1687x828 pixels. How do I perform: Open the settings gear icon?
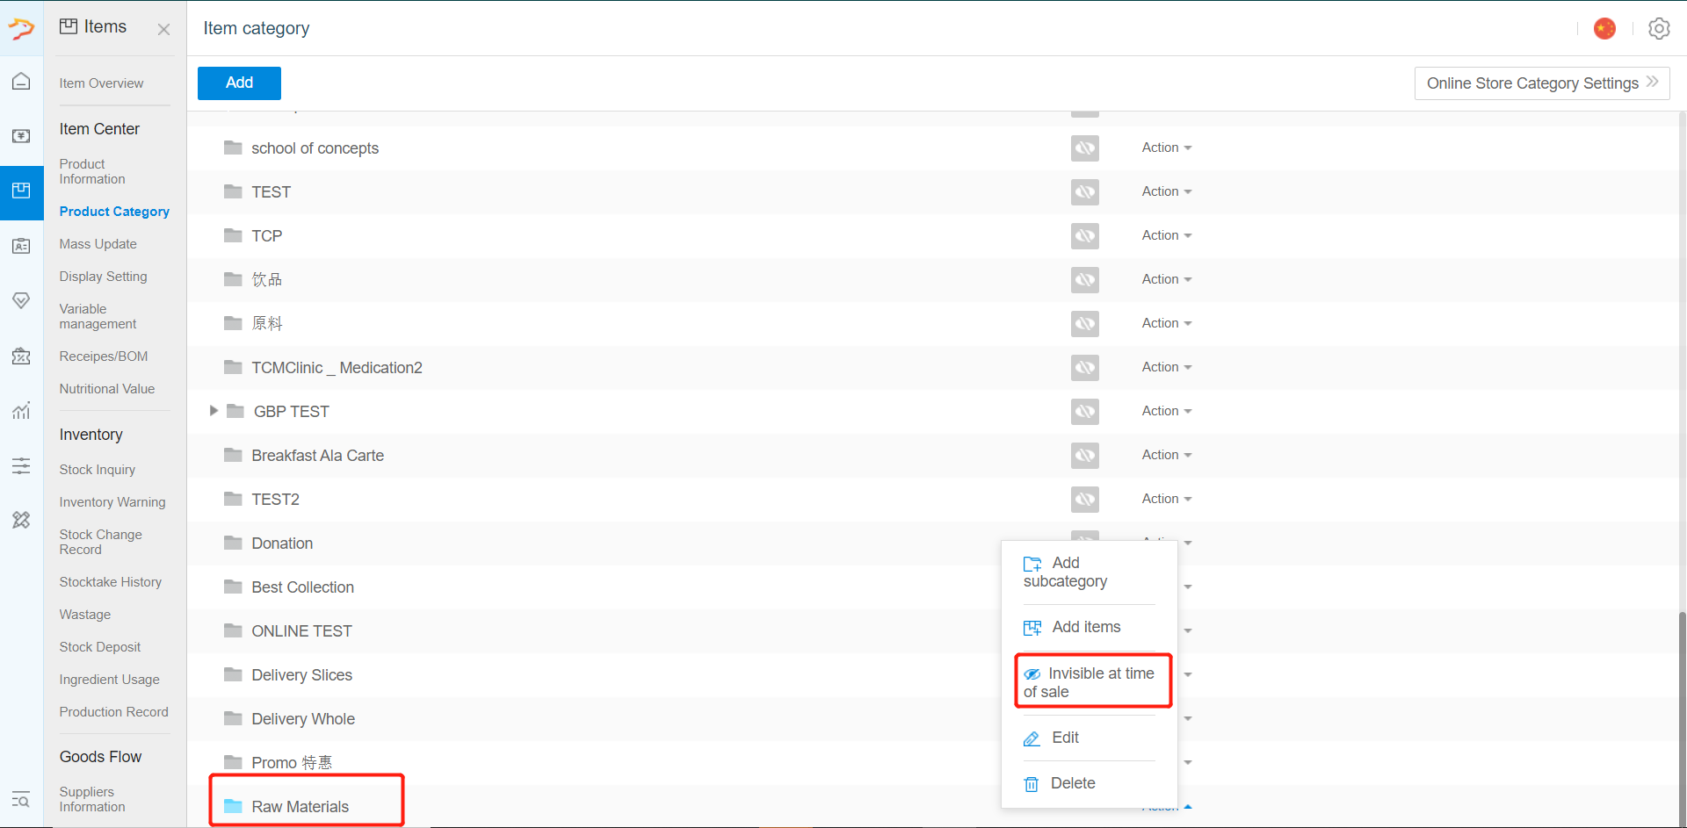[x=1659, y=29]
